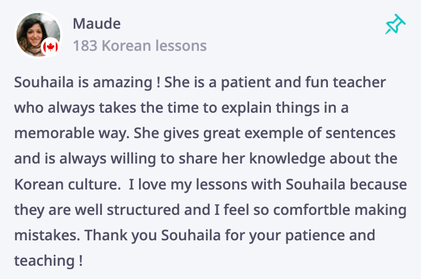
Task: Click the misspelled word comfortble
Action: [x=312, y=209]
